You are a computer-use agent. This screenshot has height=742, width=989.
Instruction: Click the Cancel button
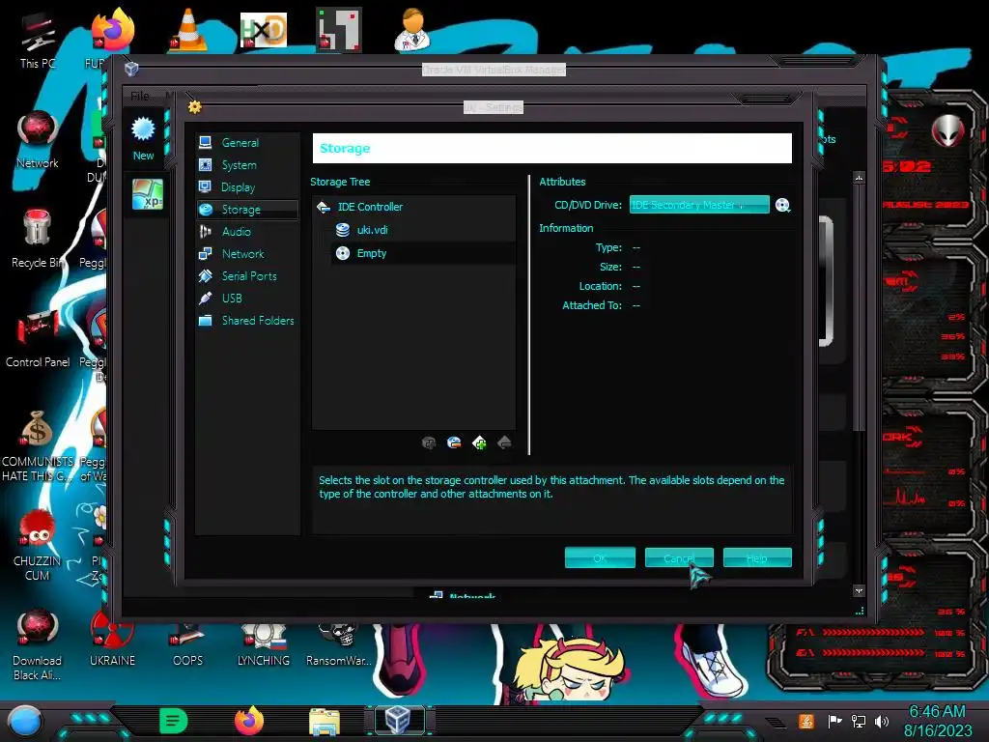(x=679, y=557)
